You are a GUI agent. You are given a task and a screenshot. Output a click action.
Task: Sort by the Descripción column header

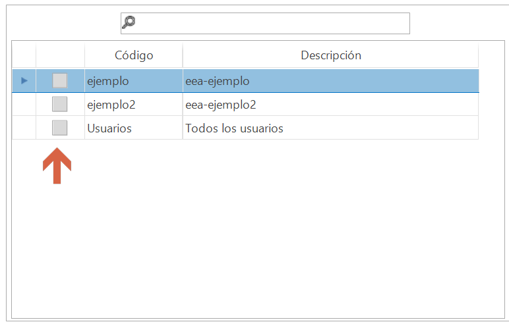[330, 55]
